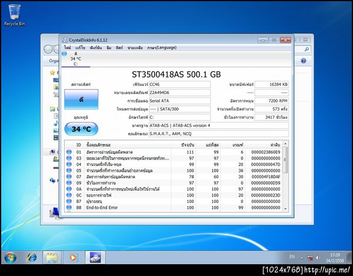Click the transfer mode field SATA/300

(179, 109)
